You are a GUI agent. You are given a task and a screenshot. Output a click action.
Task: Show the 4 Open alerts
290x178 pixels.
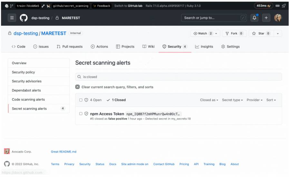[93, 100]
